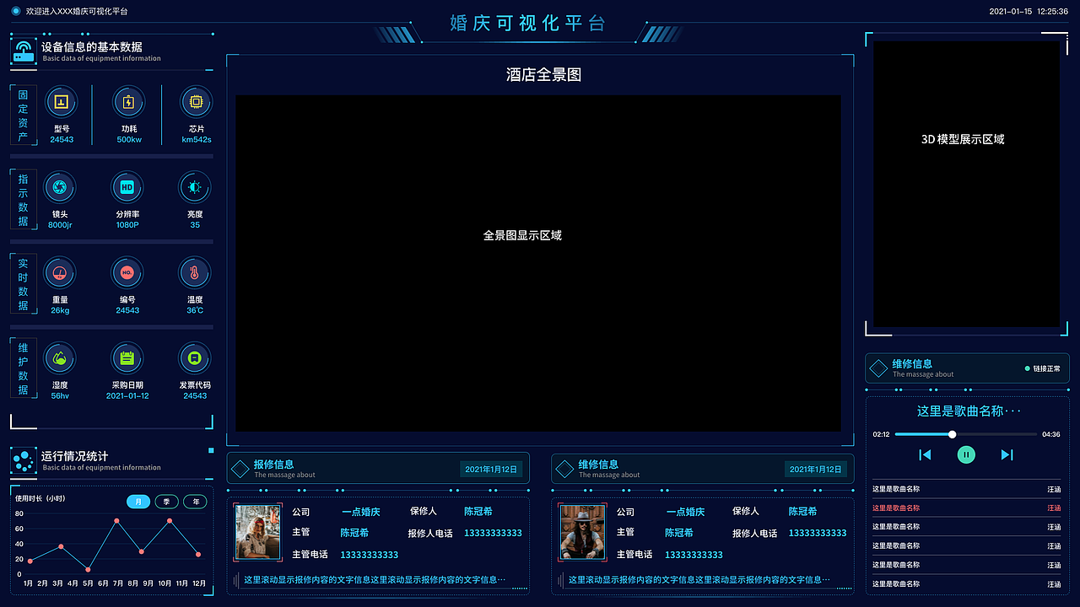Switch usage chart to 年 yearly view
The height and width of the screenshot is (607, 1080).
(x=195, y=501)
